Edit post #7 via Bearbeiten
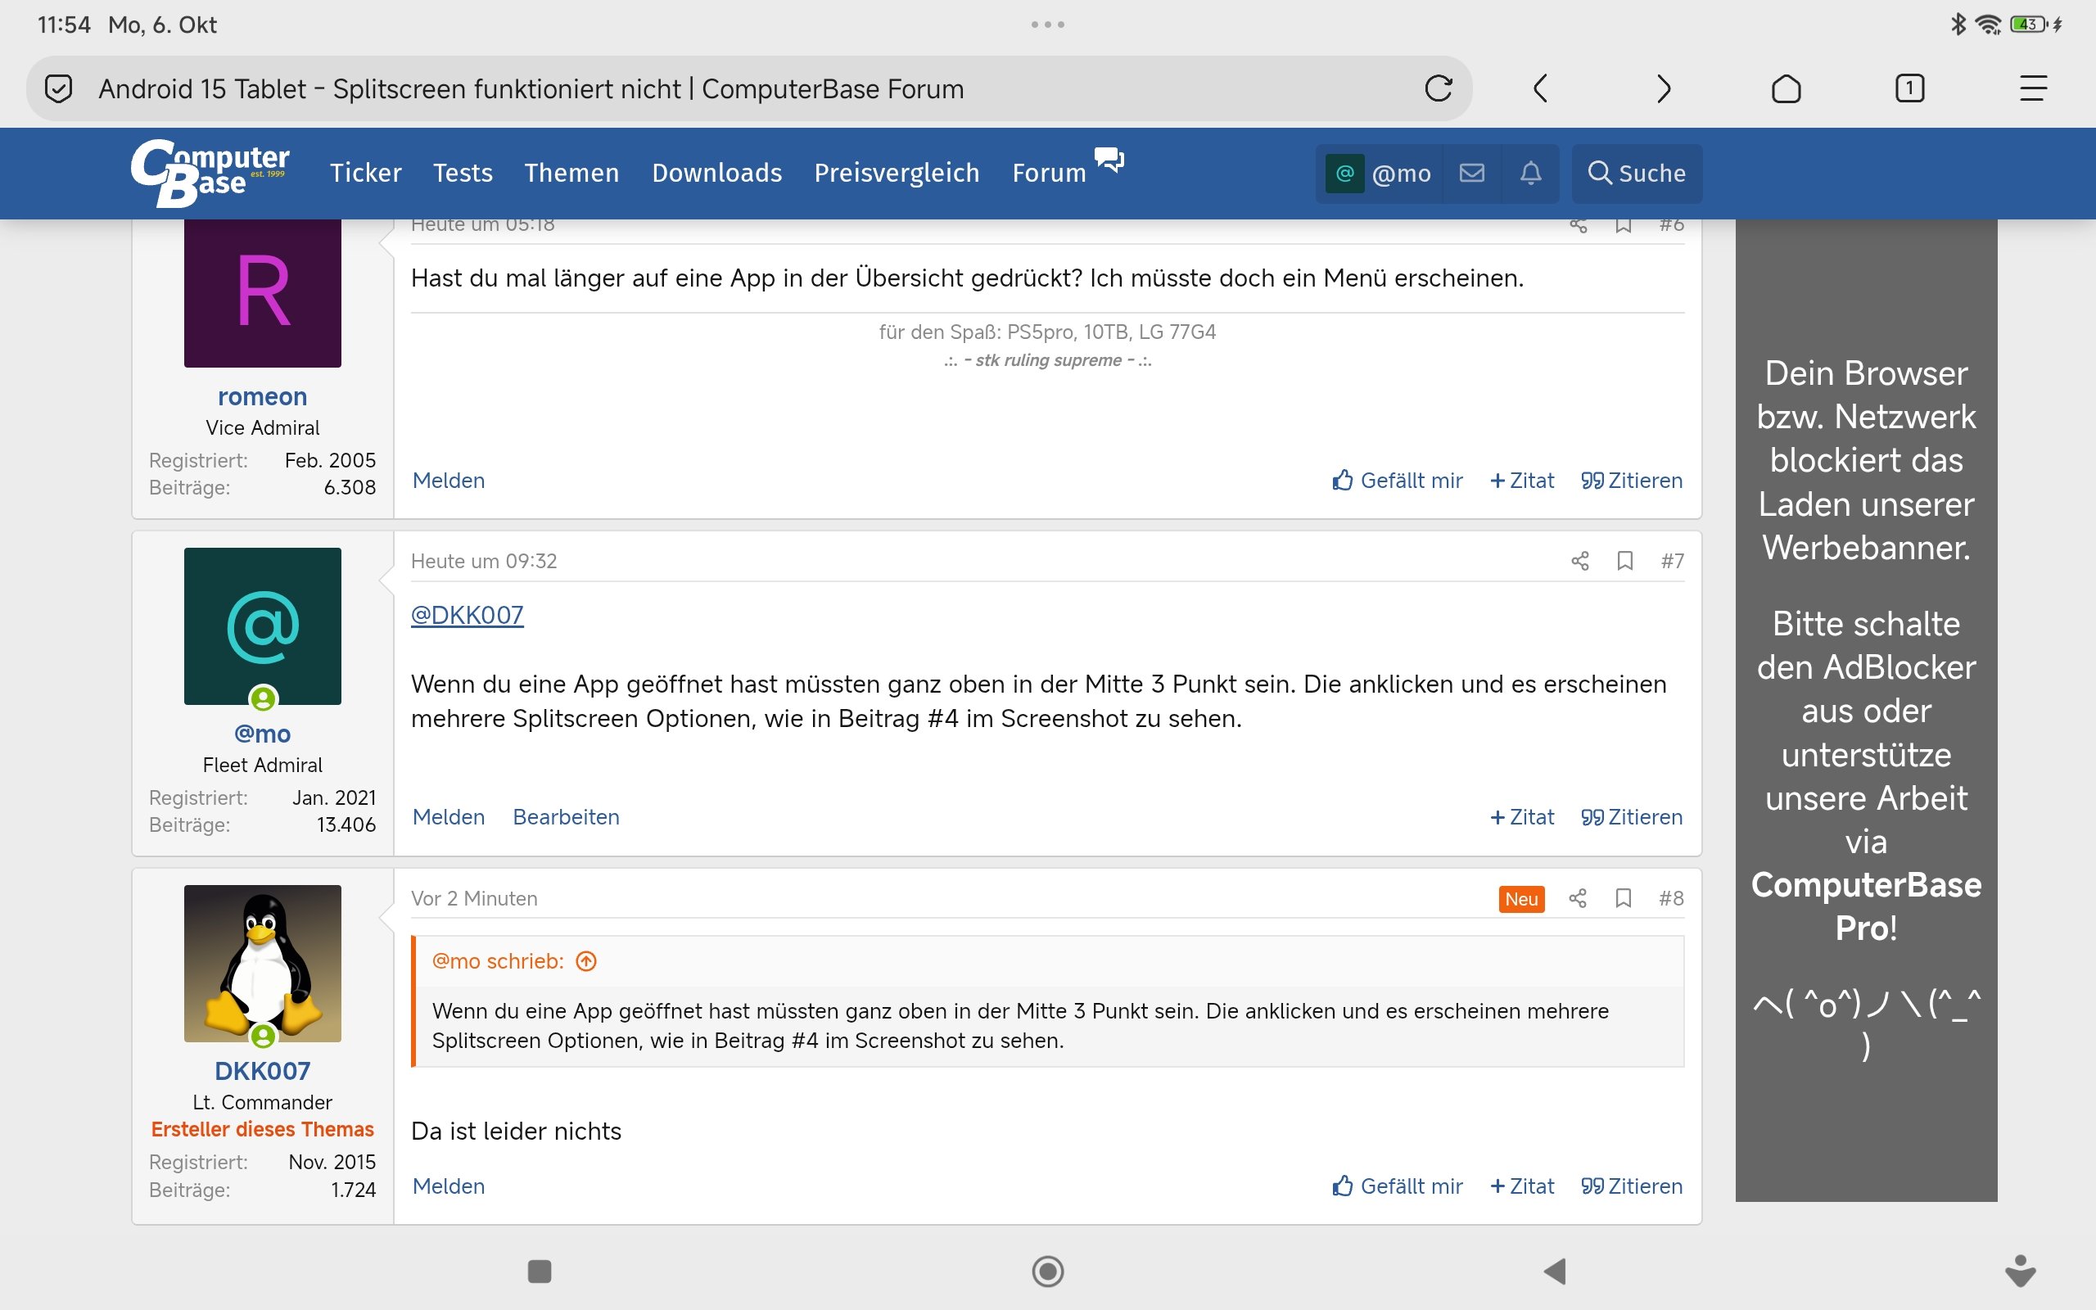This screenshot has width=2096, height=1310. (x=566, y=817)
